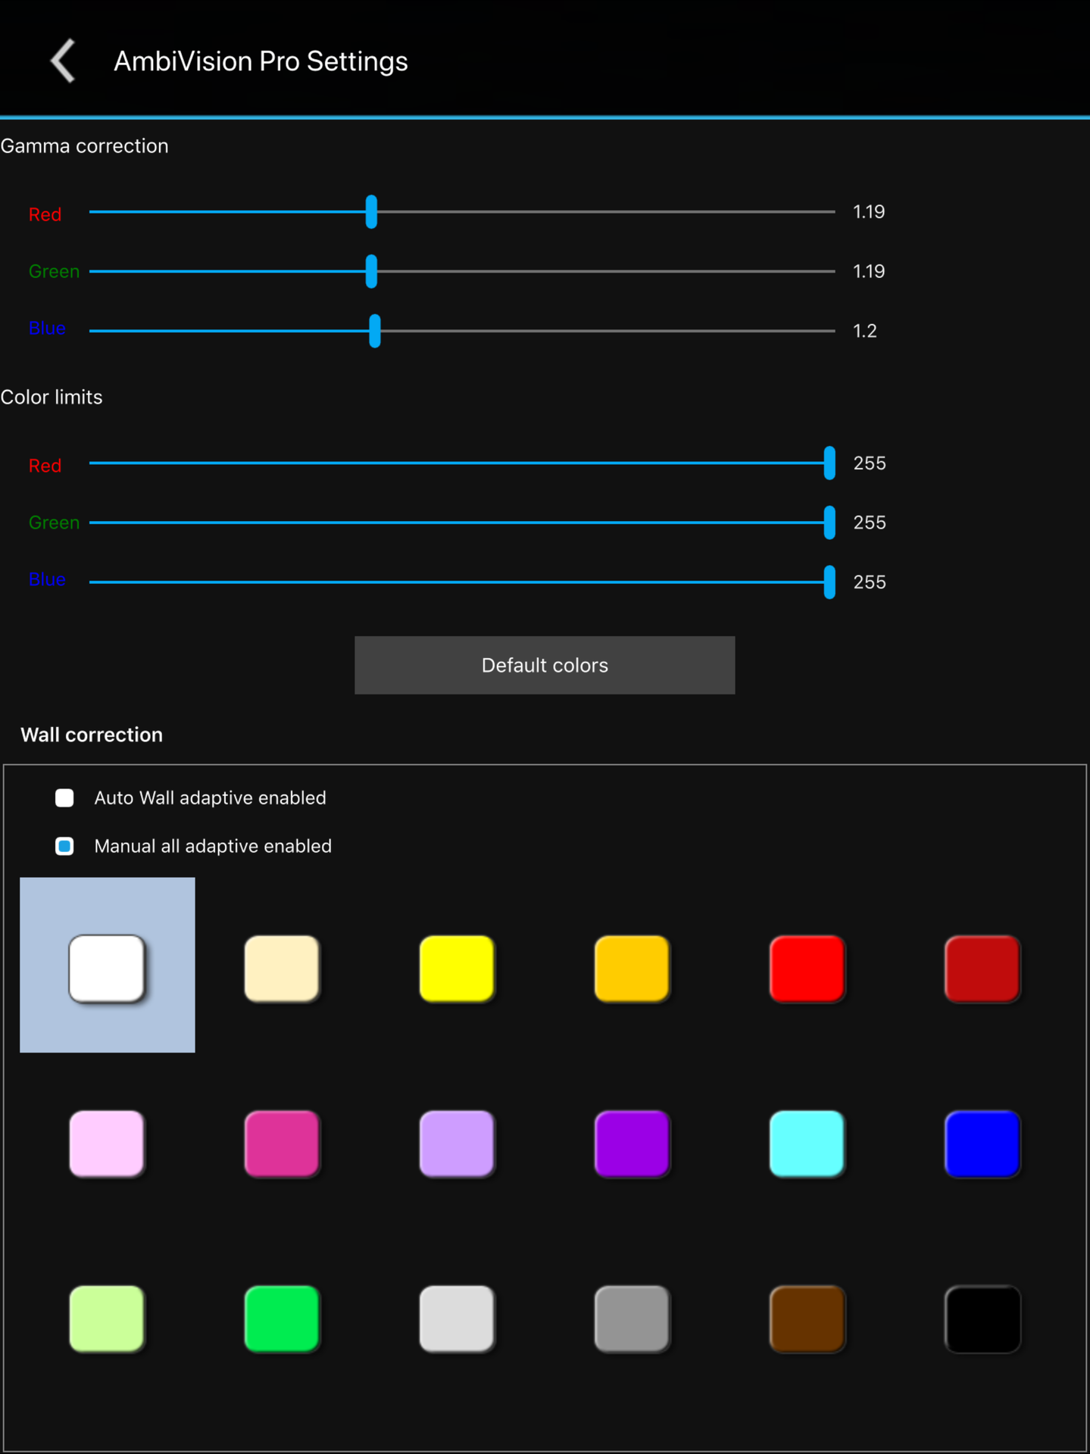Click the Gamma Red value 1.19
The width and height of the screenshot is (1090, 1454).
[x=869, y=212]
